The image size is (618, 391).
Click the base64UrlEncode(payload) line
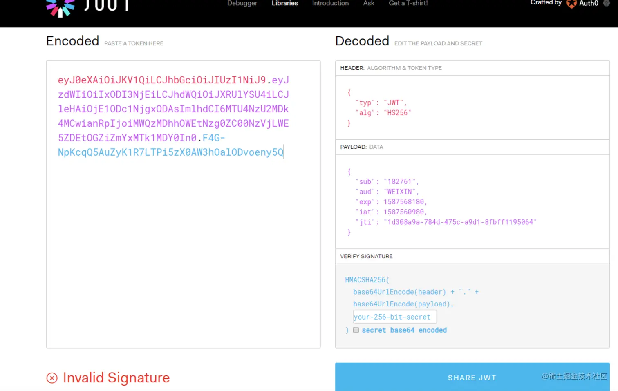click(403, 304)
